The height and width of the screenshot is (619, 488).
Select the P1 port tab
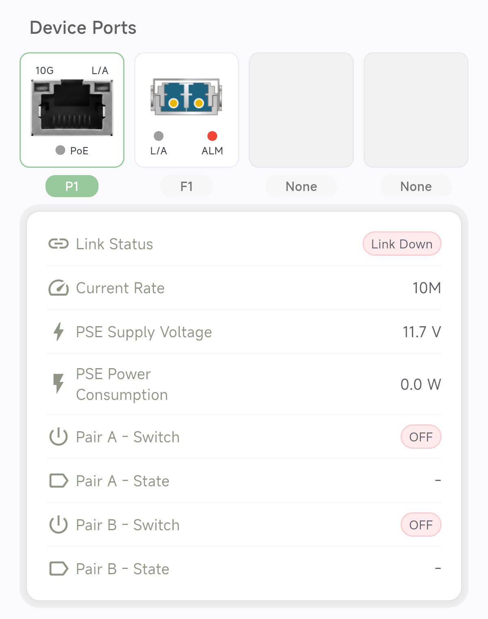(x=72, y=187)
